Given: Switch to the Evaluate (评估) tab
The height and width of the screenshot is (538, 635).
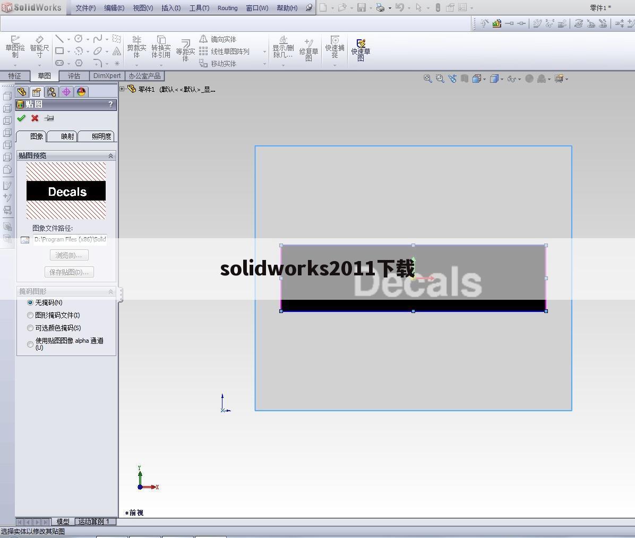Looking at the screenshot, I should point(74,76).
